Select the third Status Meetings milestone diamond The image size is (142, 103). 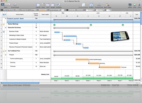point(123,25)
